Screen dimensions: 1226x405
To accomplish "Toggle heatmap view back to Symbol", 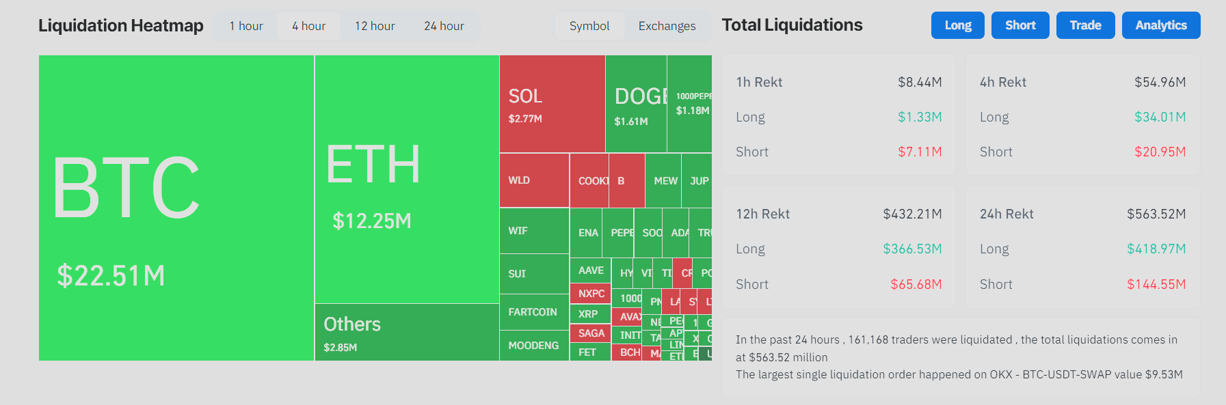I will (589, 25).
